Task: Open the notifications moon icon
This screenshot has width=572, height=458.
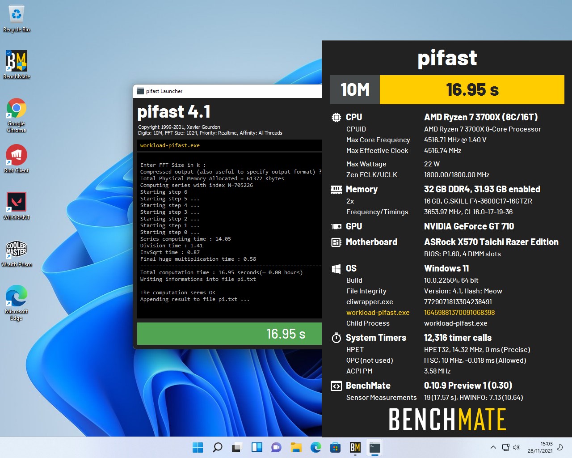Action: click(x=560, y=447)
